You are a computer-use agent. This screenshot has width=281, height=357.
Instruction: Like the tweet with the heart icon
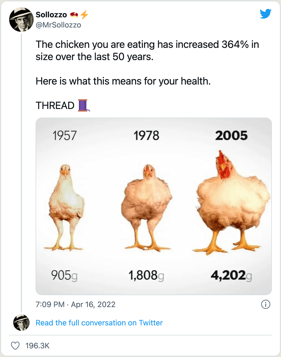pos(15,346)
